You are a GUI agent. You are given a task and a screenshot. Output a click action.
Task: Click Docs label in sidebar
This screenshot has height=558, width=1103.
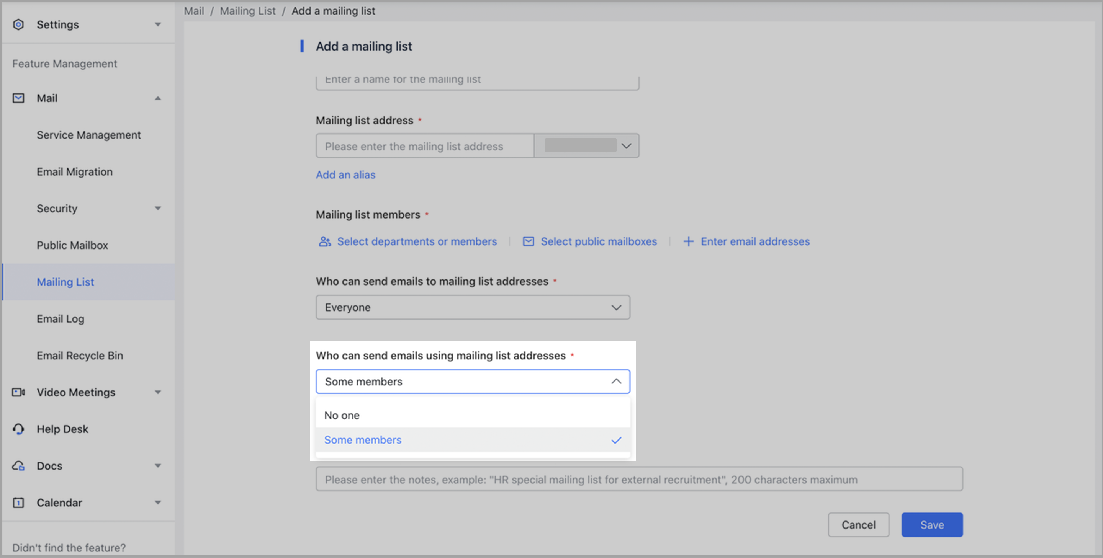50,465
